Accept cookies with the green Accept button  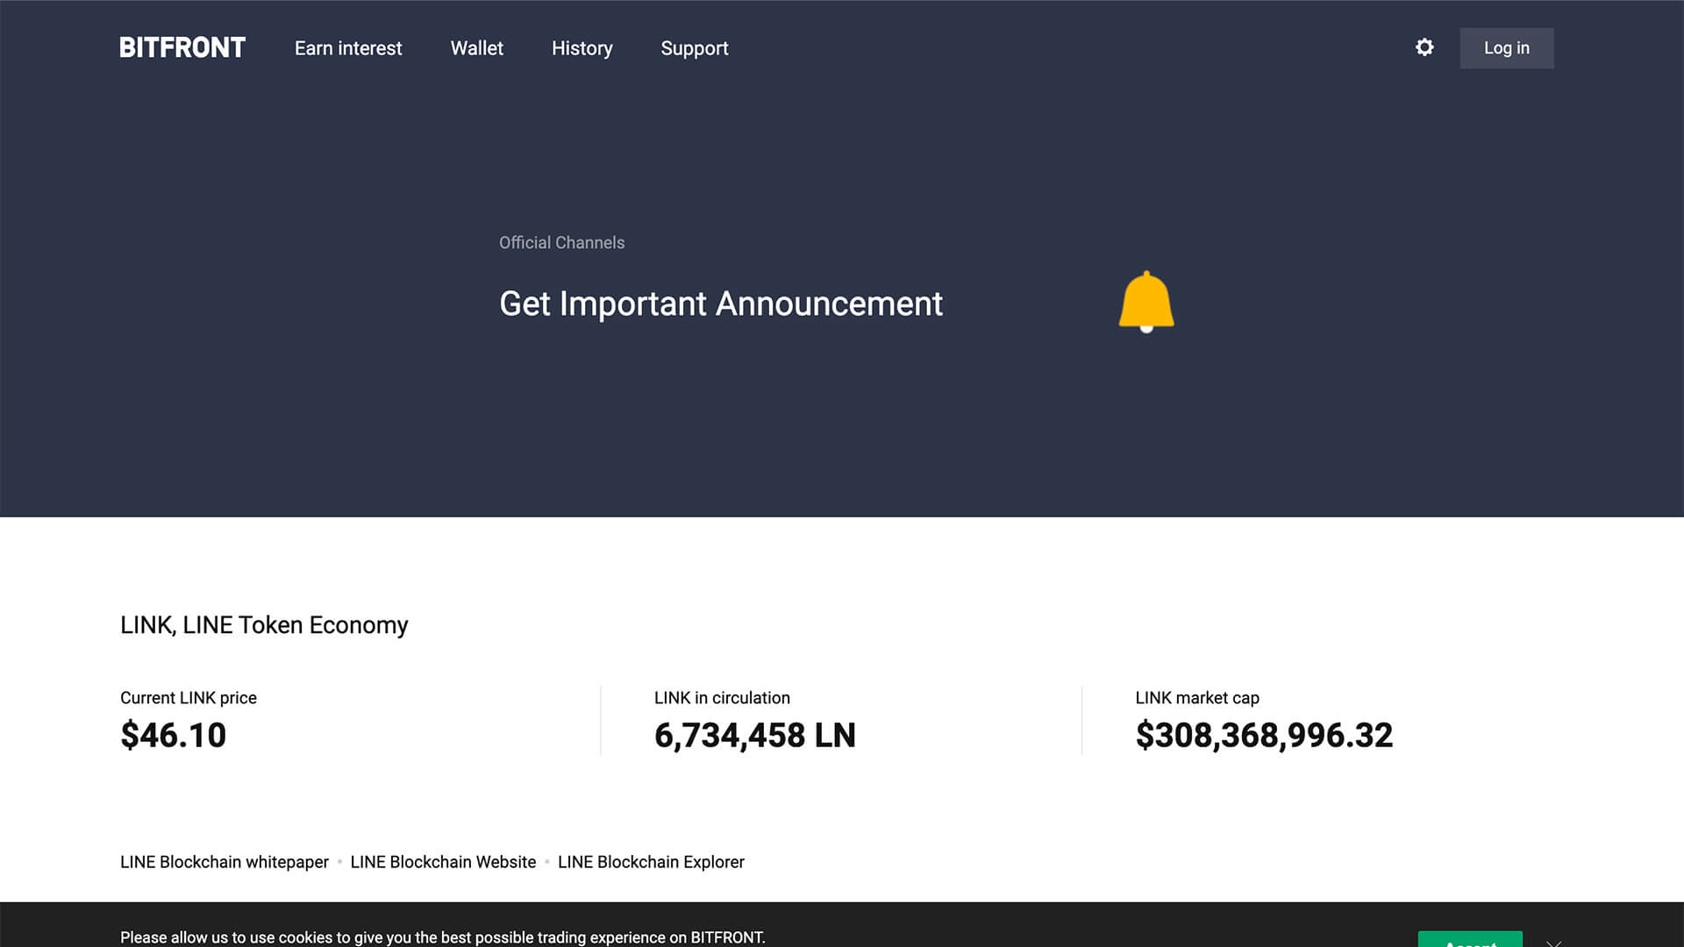1471,943
